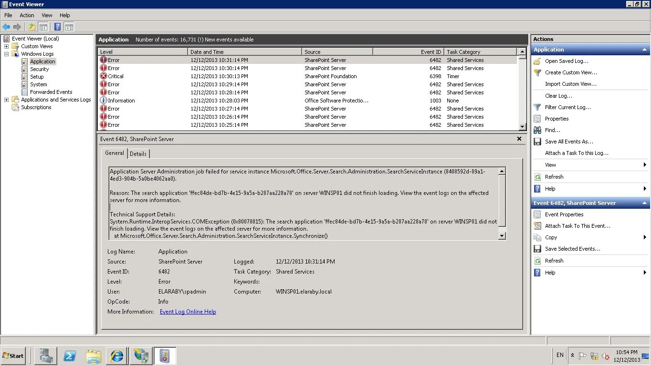Click the description box scroll down arrow

tap(502, 236)
